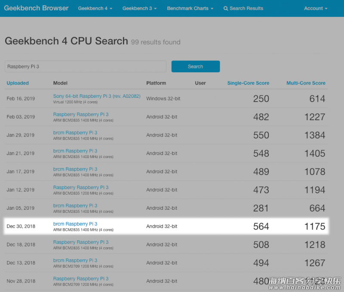Open brcm Raspberry Pi 3 result from Jan 17, 2019
344x292 pixels.
pyautogui.click(x=75, y=169)
